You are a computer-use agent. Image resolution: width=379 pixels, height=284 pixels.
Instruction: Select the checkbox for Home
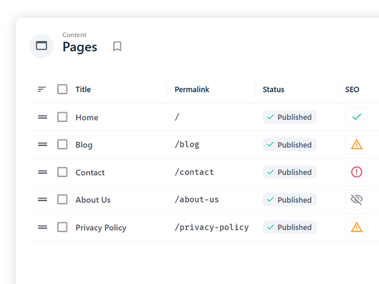point(62,117)
